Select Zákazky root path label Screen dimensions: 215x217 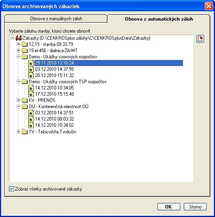point(86,38)
